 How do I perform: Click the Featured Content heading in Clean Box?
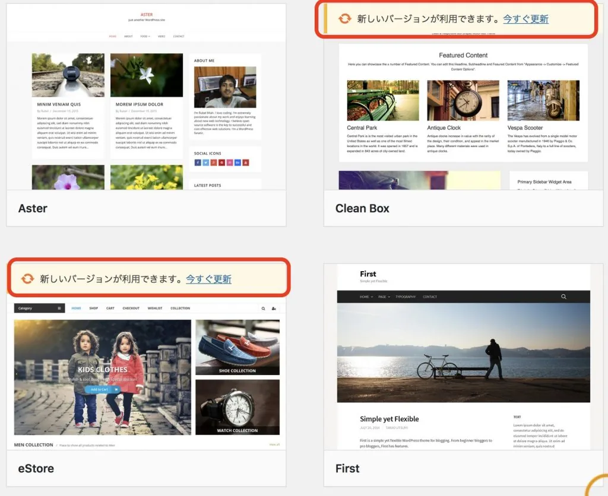click(463, 55)
